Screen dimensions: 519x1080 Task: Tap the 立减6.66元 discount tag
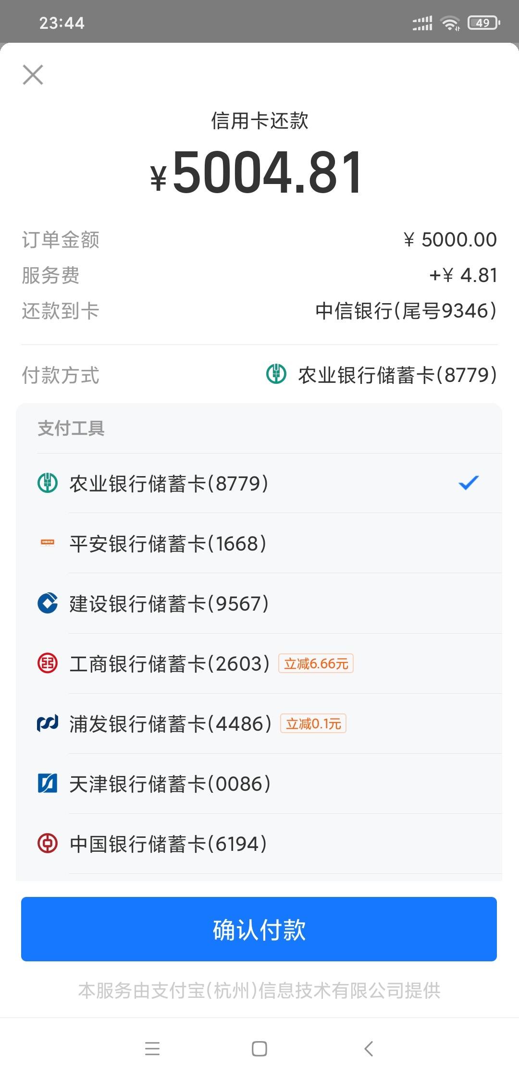pos(316,663)
